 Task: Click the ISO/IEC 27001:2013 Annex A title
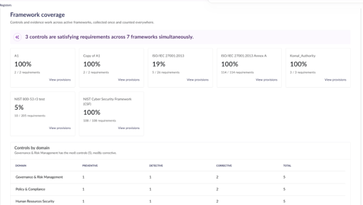tap(244, 56)
